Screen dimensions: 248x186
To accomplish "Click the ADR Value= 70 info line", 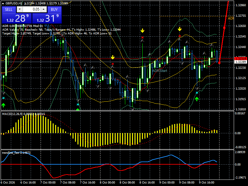I will pos(61,29).
